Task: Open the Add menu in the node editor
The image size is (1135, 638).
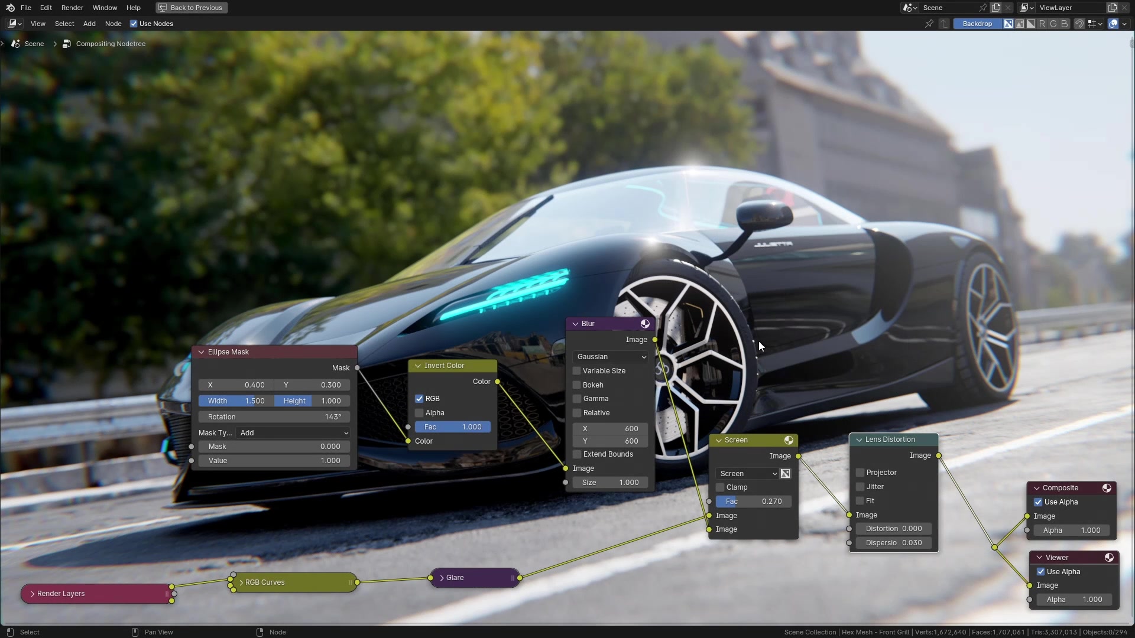Action: 89,24
